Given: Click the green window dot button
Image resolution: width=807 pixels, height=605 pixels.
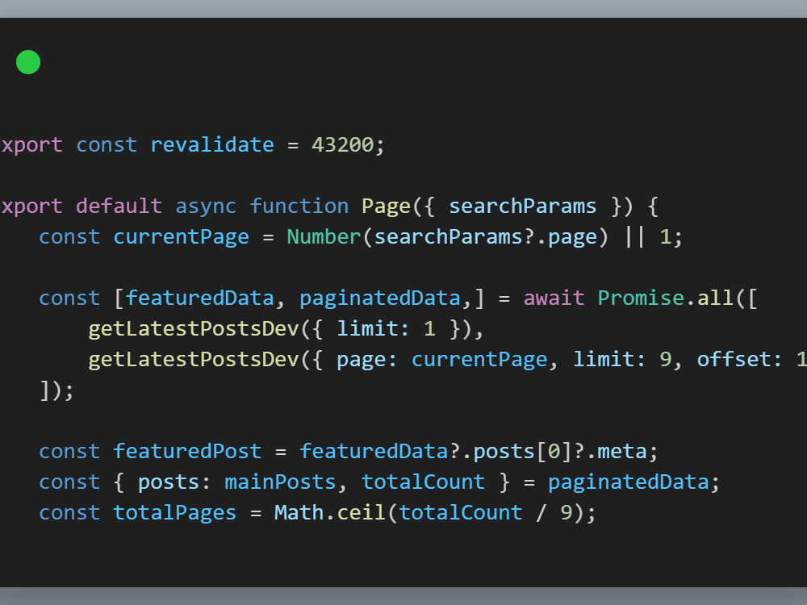Looking at the screenshot, I should 28,62.
